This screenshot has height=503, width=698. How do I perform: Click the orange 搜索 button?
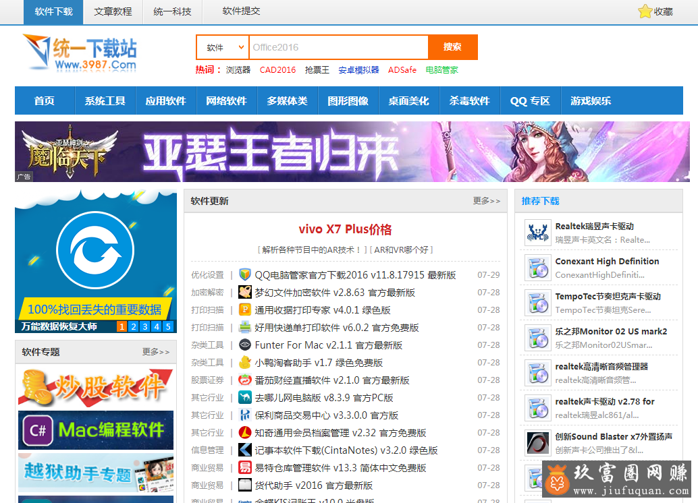click(453, 47)
